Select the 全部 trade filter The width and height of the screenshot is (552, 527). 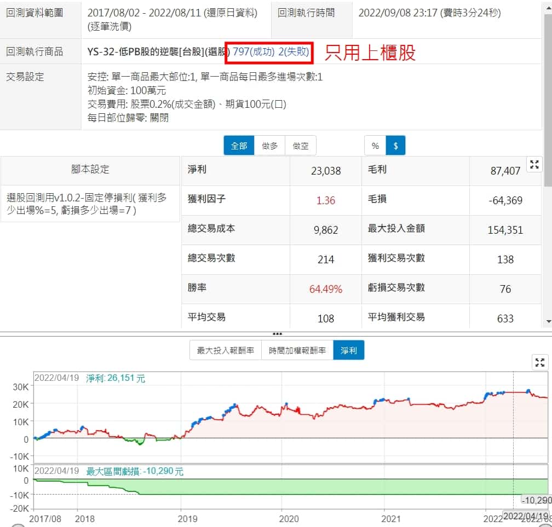click(x=239, y=146)
